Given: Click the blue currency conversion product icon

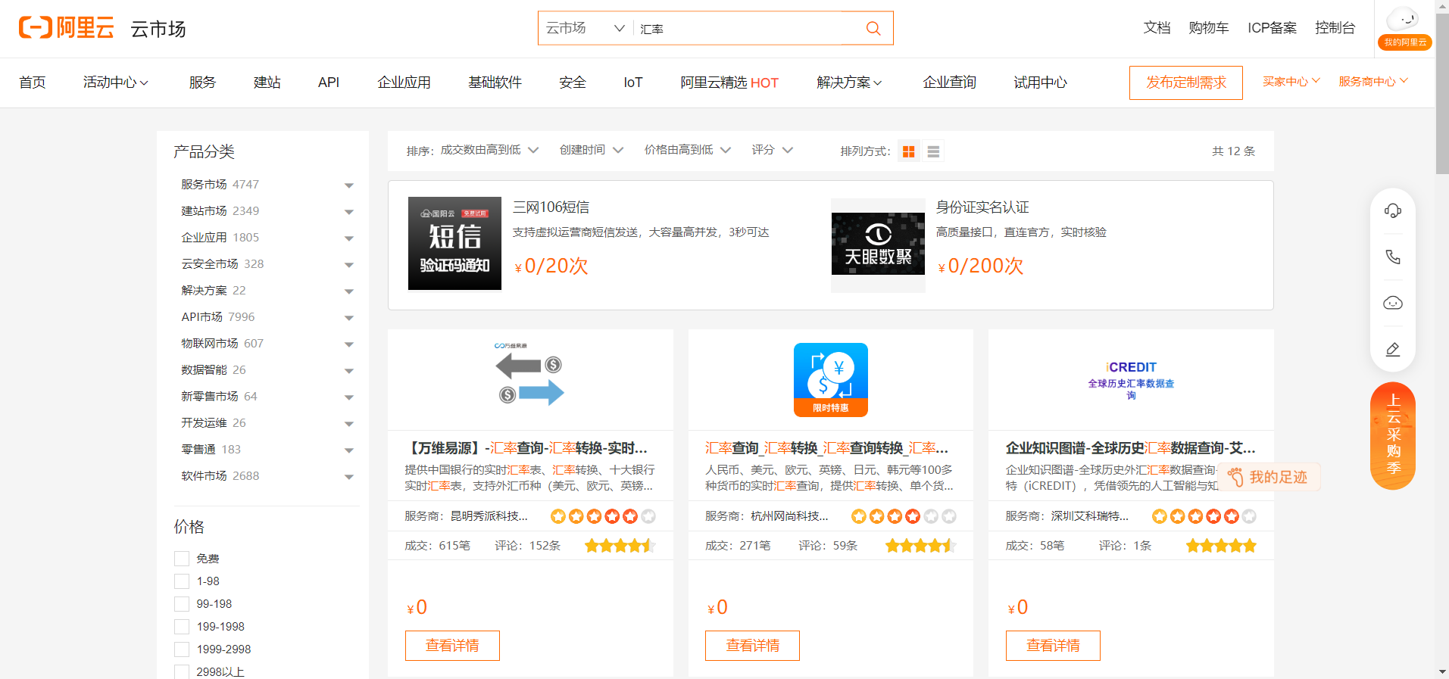Looking at the screenshot, I should pos(831,379).
